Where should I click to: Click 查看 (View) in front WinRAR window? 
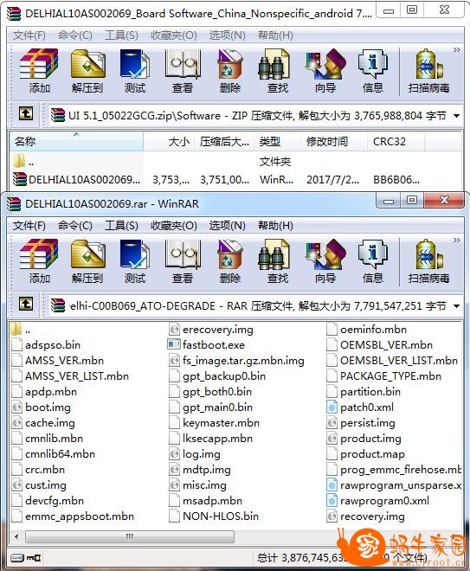[183, 261]
